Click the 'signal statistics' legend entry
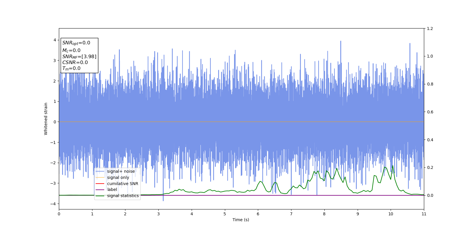 123,196
